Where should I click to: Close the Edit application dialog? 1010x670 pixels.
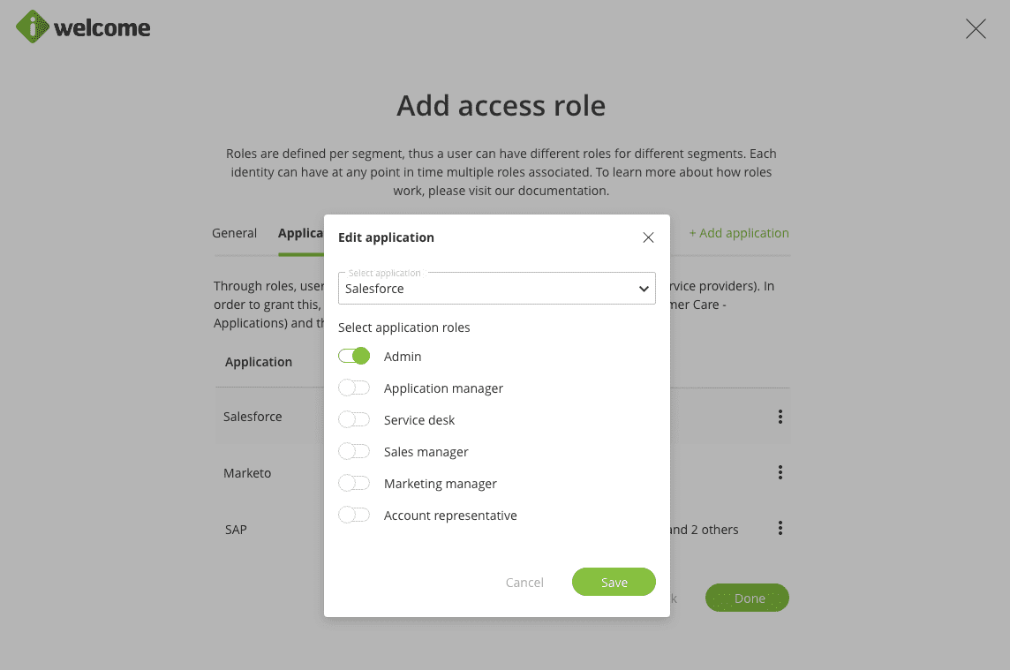point(648,237)
